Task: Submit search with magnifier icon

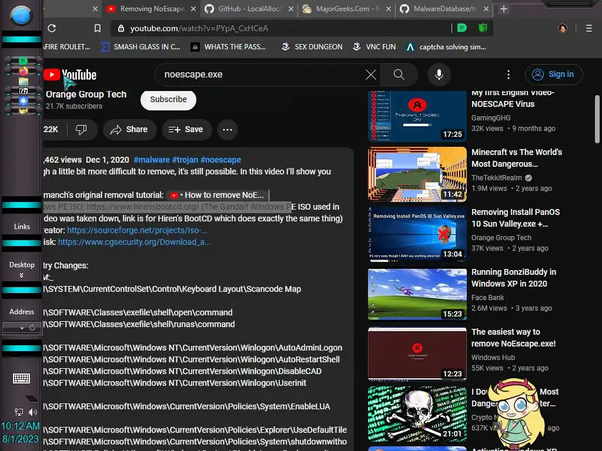Action: [x=399, y=75]
